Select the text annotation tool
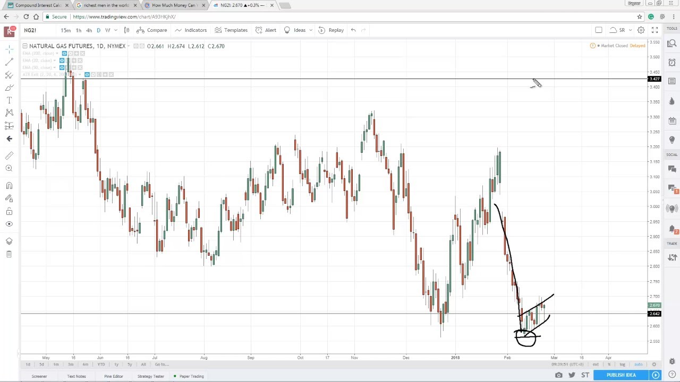 [9, 100]
